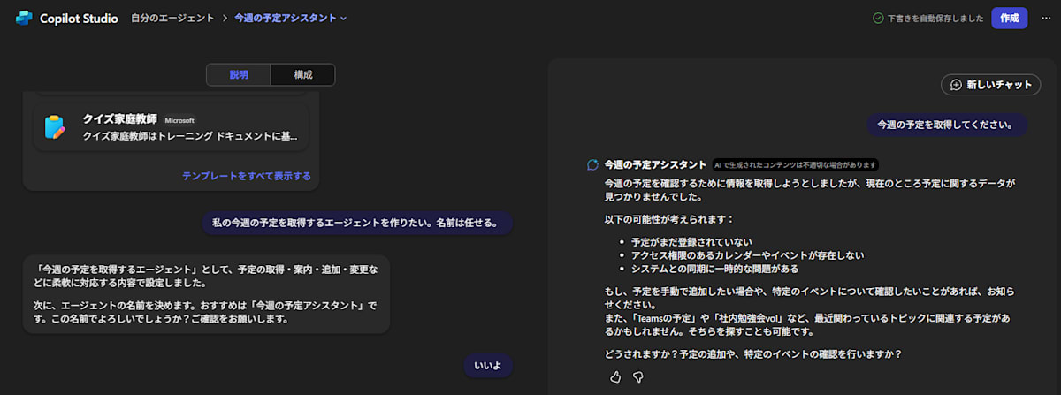Open the 自分のエージェント breadcrumb link
This screenshot has width=1061, height=395.
click(172, 18)
